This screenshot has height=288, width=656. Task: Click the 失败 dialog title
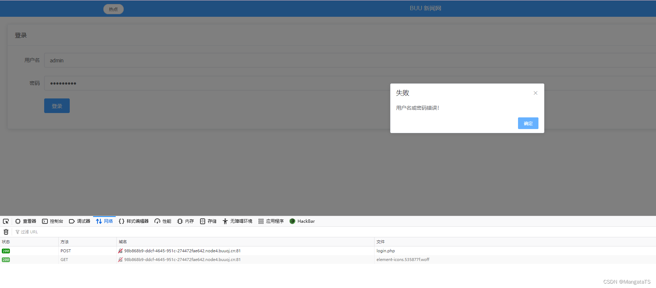[x=403, y=93]
